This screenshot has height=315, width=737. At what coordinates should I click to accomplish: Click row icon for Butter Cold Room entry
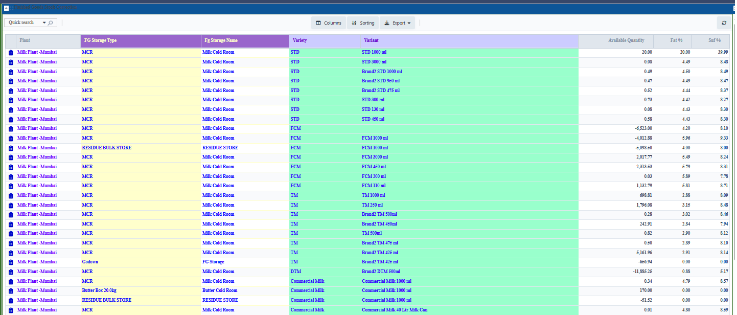pos(11,291)
